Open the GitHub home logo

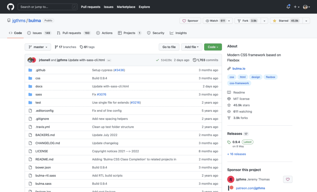[10, 7]
